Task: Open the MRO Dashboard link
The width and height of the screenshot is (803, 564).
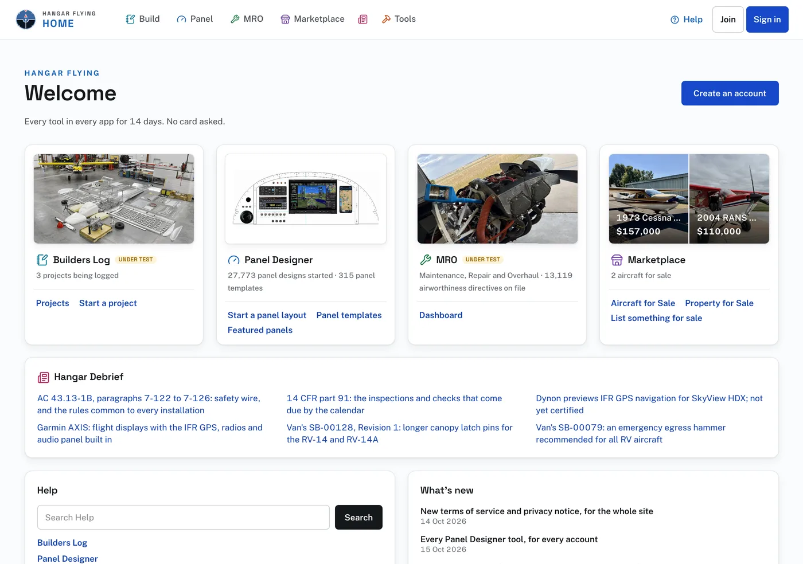Action: (441, 315)
